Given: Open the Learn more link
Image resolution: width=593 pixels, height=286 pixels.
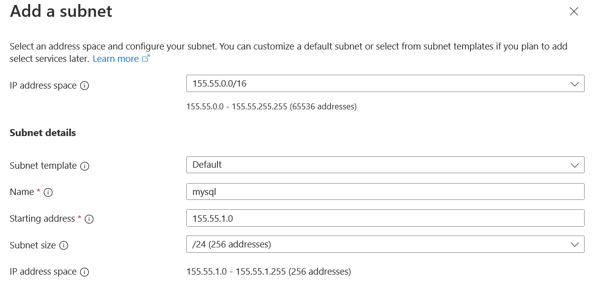Looking at the screenshot, I should coord(116,59).
